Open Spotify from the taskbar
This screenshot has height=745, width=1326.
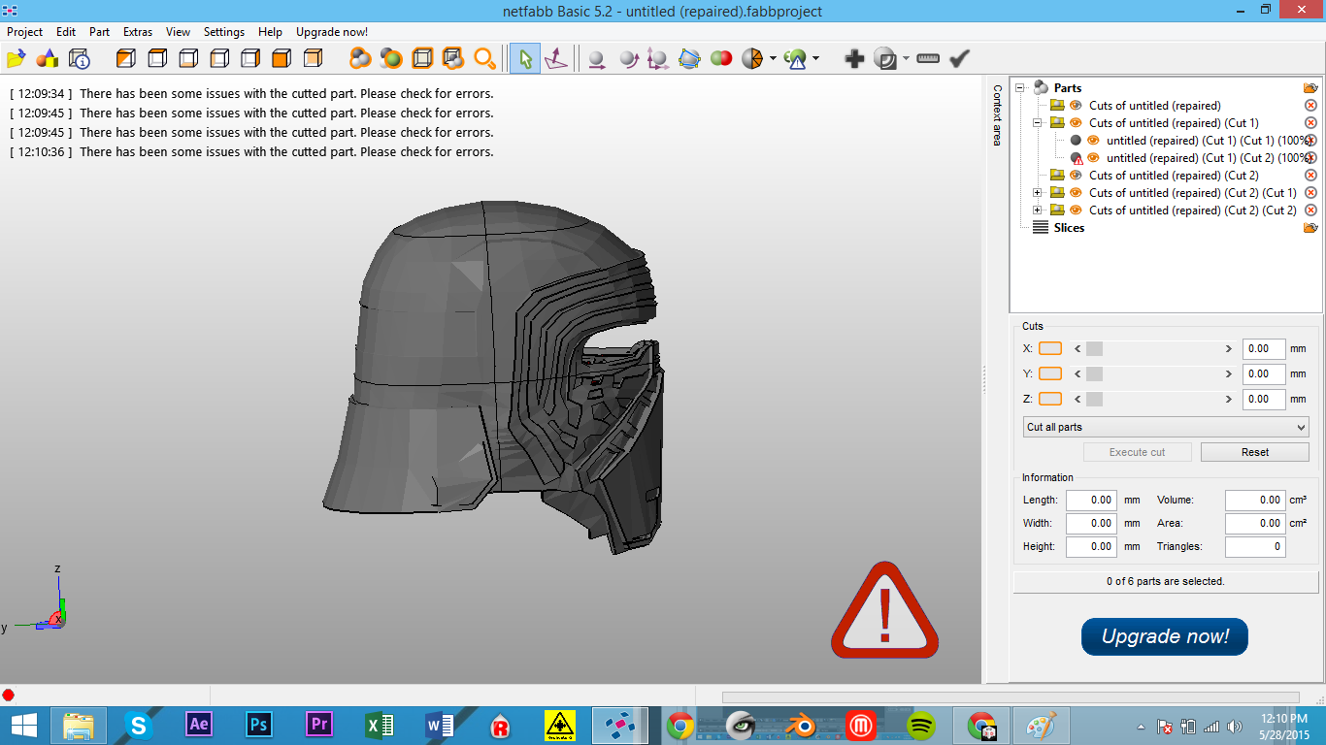coord(921,725)
